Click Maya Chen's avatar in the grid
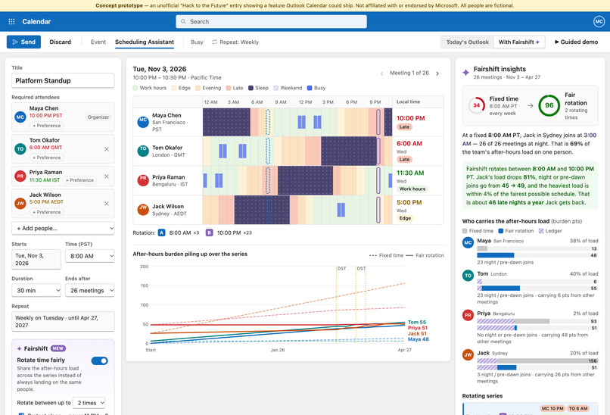 tap(143, 122)
